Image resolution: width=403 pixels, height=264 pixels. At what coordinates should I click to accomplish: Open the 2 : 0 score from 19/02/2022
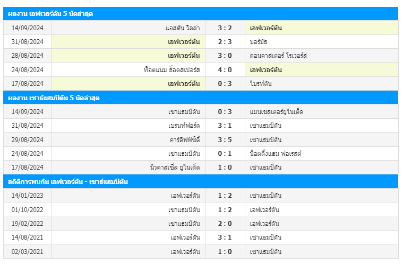[225, 224]
